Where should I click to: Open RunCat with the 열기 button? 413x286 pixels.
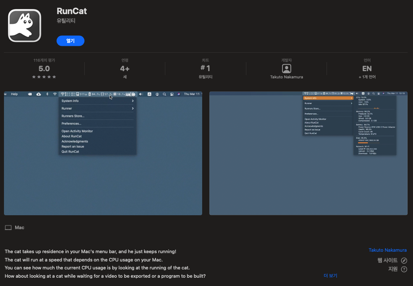pos(70,41)
